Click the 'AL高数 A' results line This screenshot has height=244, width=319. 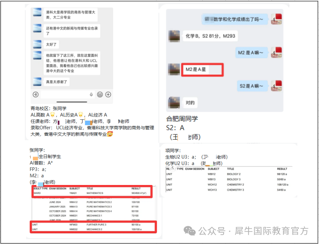(x=69, y=115)
